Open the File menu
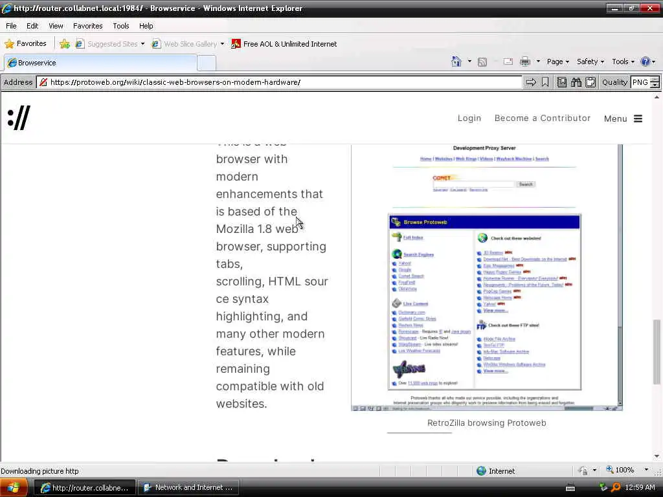The height and width of the screenshot is (497, 663). point(11,26)
